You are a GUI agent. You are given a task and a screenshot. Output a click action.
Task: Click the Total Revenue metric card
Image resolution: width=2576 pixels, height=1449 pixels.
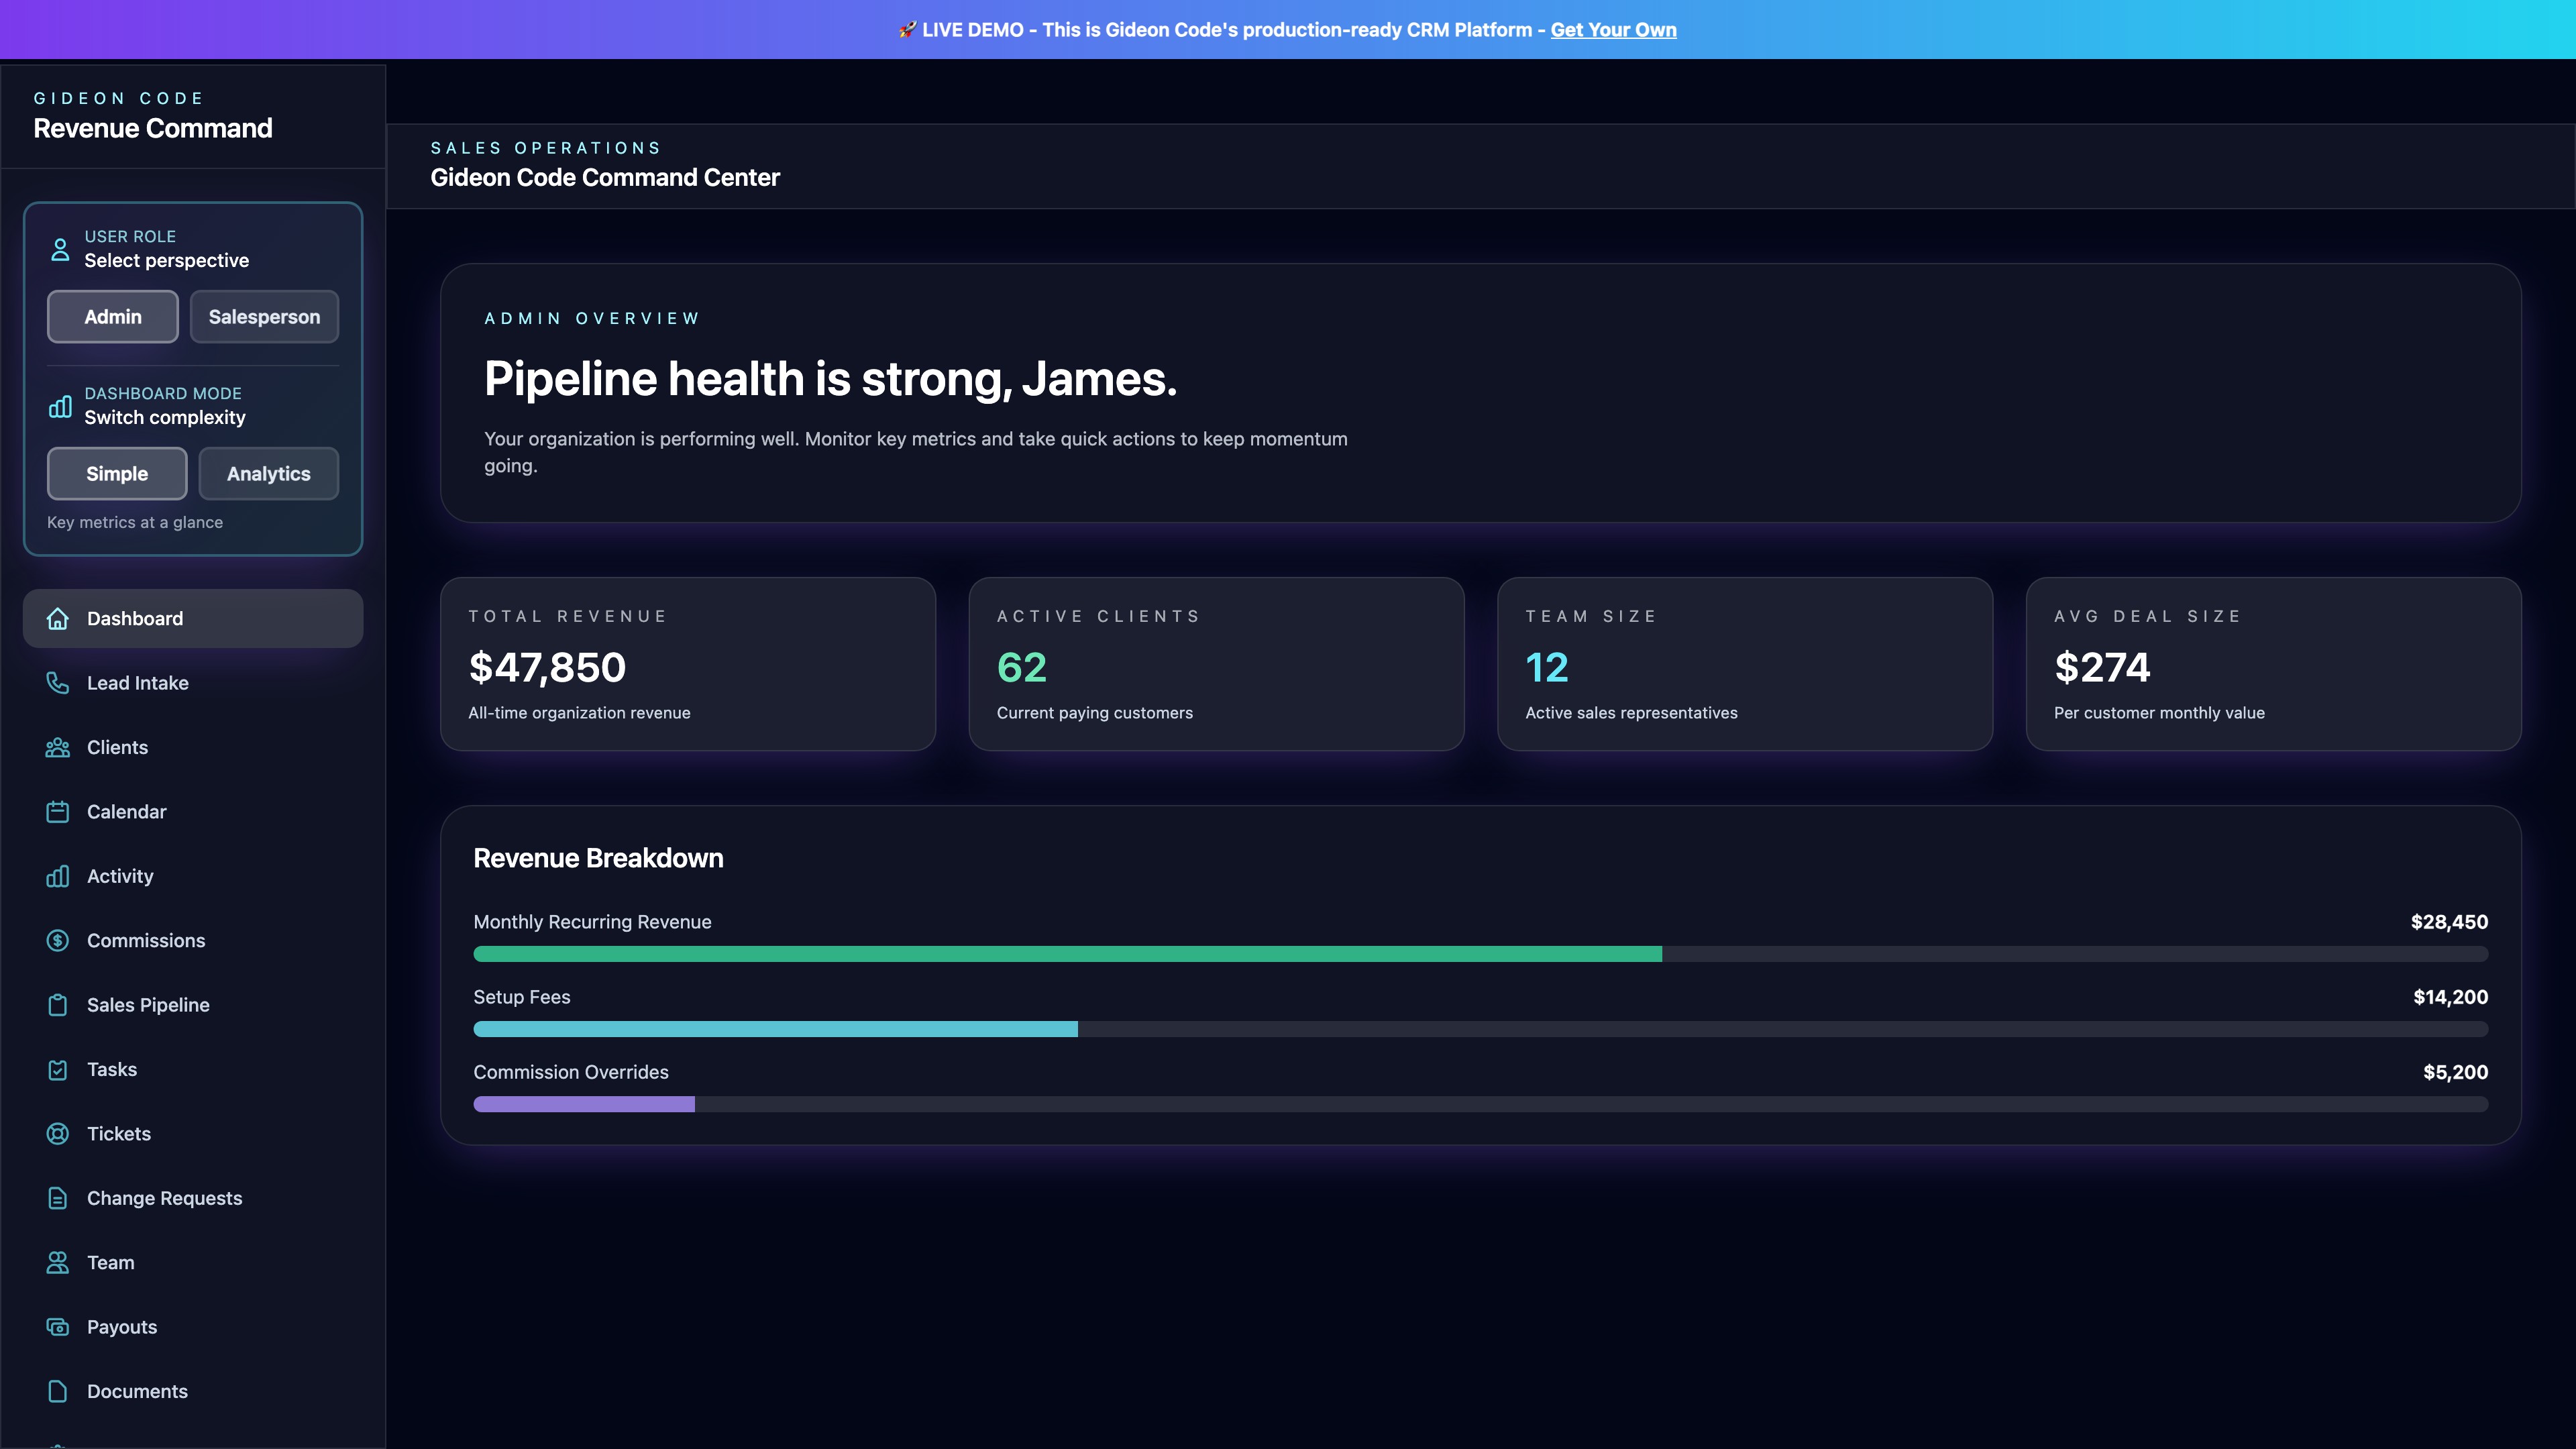(688, 664)
